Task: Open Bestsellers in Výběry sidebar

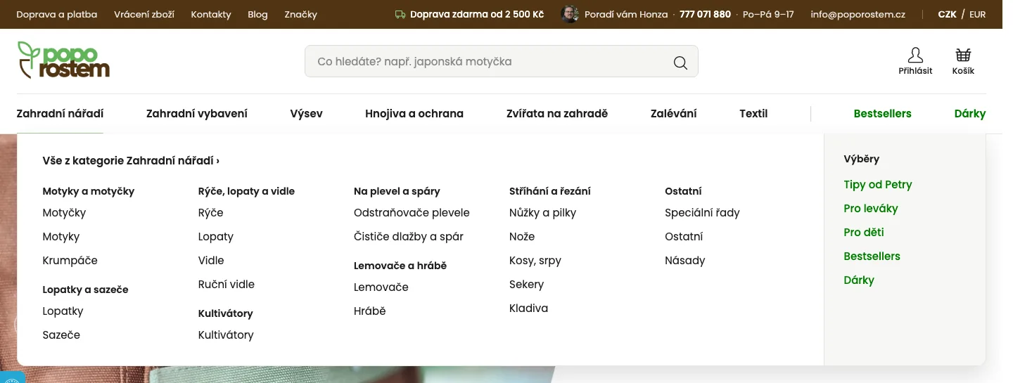Action: click(872, 256)
